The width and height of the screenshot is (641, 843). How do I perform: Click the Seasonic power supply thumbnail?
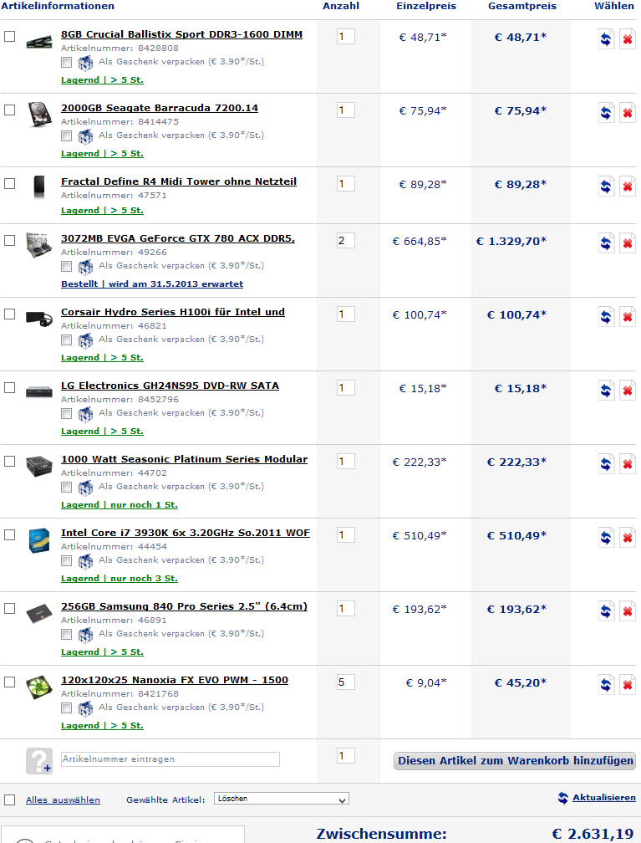[x=38, y=464]
